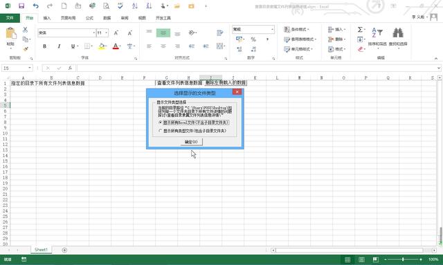Click the view file list data button
Image resolution: width=443 pixels, height=265 pixels.
pos(179,83)
